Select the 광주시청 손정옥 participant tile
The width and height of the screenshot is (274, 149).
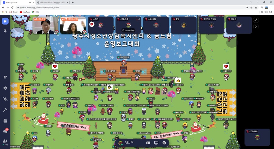[212, 25]
